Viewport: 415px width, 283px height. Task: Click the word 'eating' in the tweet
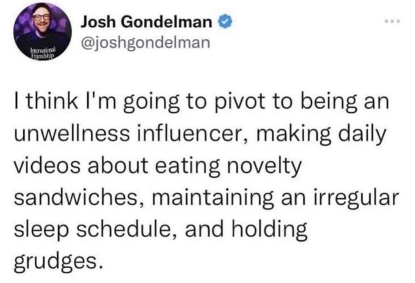(x=187, y=167)
